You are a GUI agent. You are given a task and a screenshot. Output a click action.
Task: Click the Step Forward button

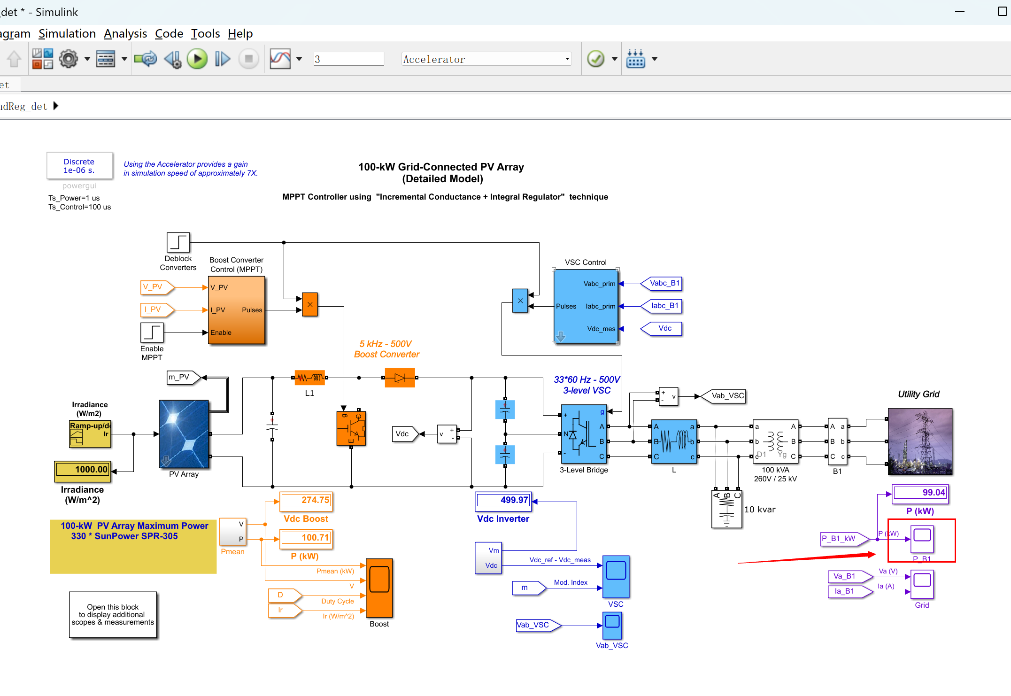point(223,59)
